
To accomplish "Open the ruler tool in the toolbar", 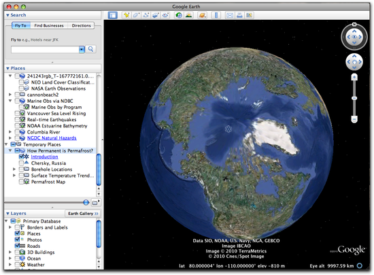I will click(216, 16).
